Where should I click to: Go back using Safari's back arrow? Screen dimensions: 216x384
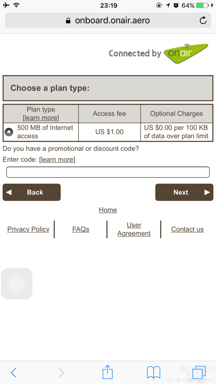coord(13,372)
